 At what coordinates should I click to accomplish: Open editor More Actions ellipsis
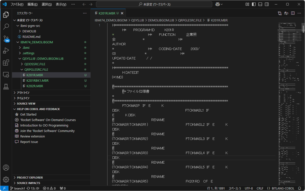click(x=299, y=13)
